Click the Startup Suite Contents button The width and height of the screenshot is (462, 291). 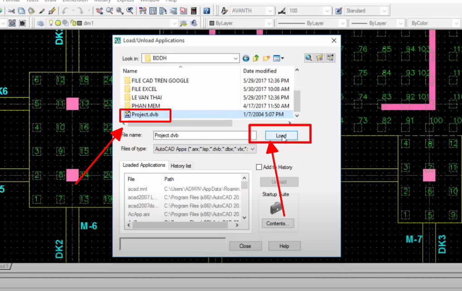pos(277,223)
